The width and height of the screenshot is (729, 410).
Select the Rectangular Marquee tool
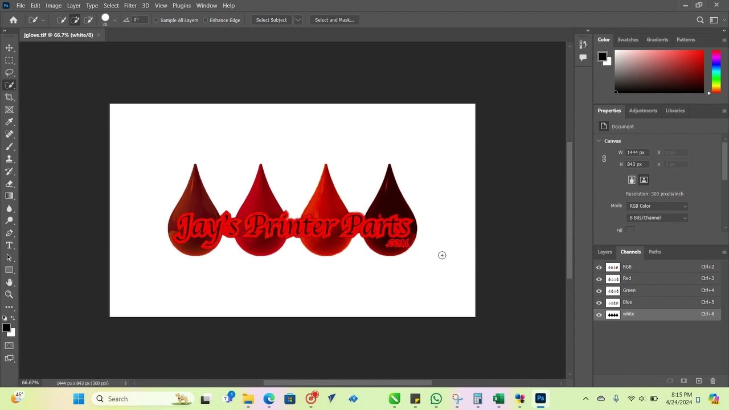[x=9, y=60]
